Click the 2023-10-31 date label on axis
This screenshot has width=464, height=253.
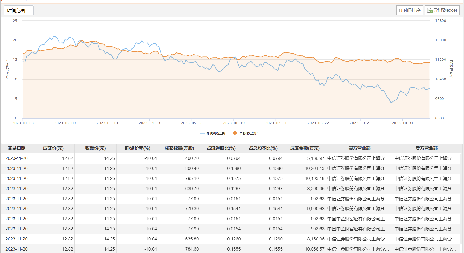pos(402,123)
